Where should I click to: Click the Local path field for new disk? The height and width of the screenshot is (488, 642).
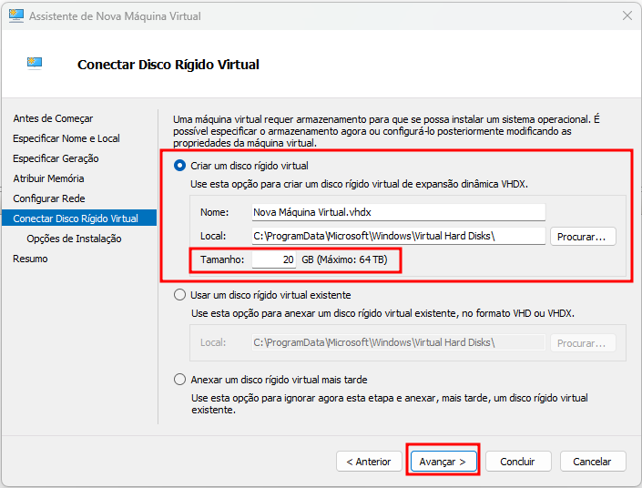click(398, 236)
